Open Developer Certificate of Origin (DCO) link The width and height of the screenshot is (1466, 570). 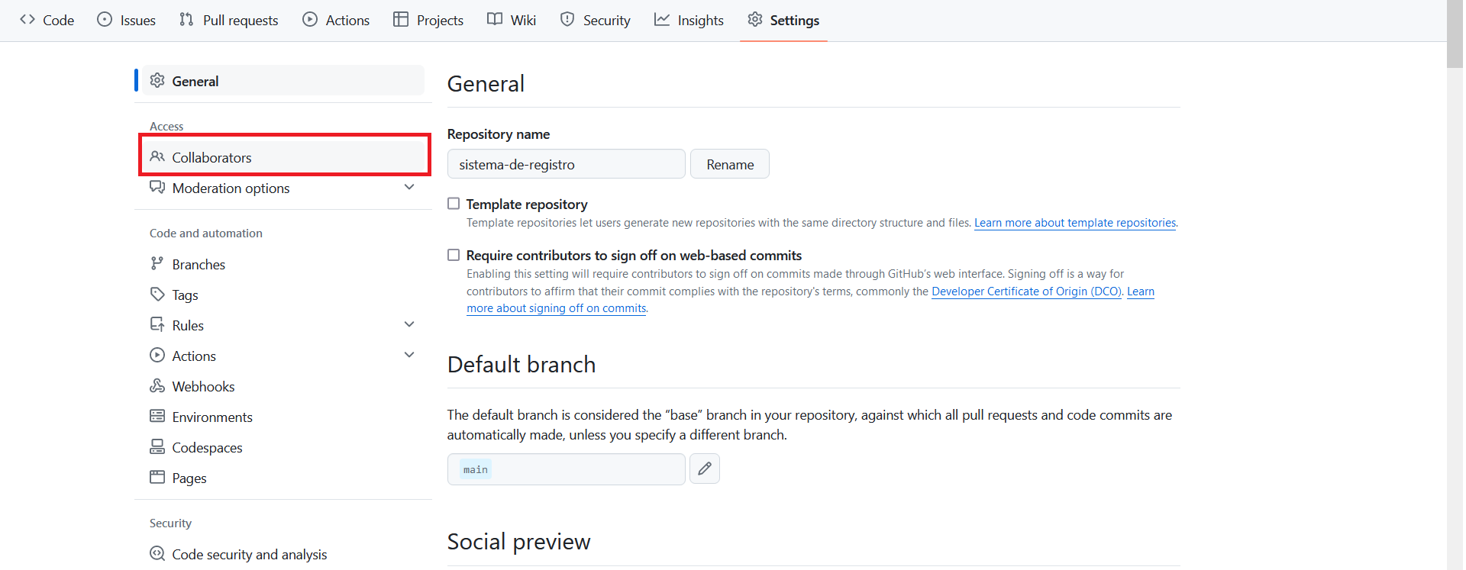(x=1026, y=291)
